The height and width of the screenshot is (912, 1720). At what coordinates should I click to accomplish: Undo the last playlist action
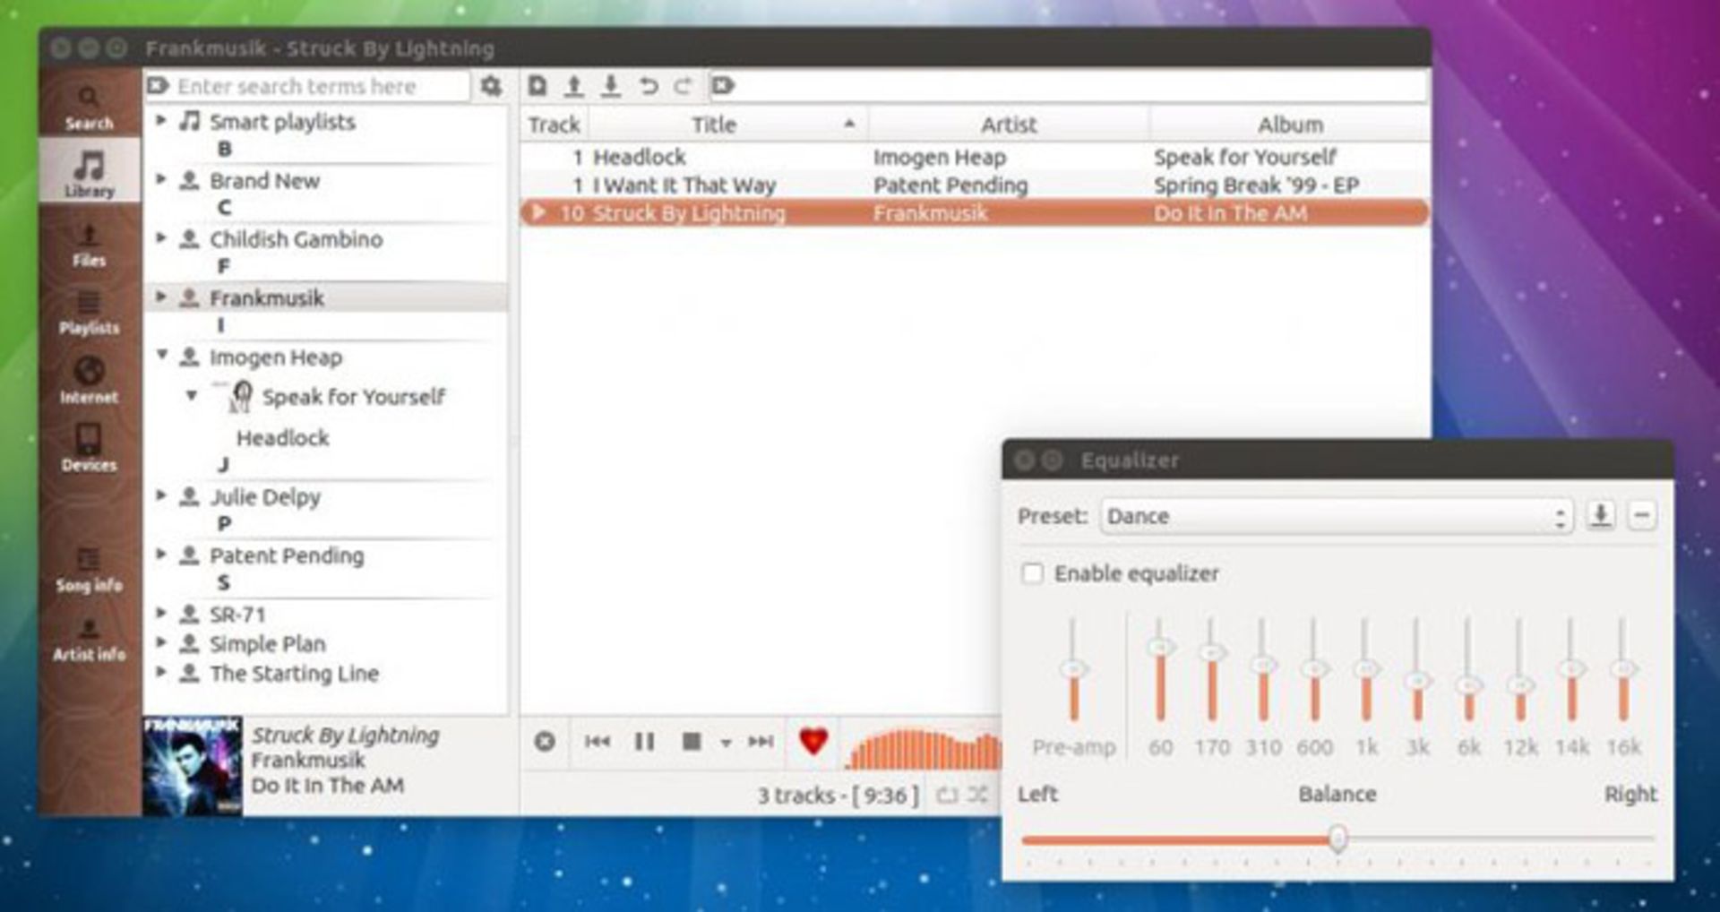tap(648, 86)
